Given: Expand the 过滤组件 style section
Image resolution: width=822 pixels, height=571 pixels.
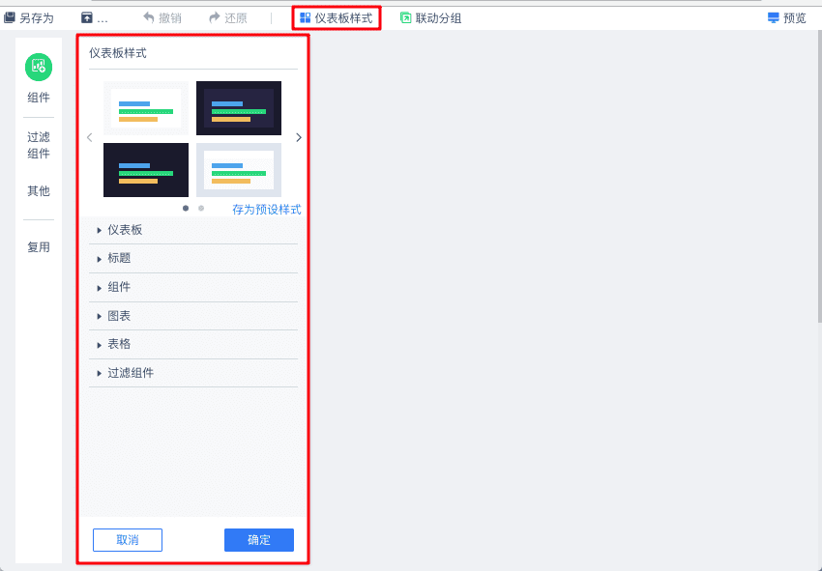Looking at the screenshot, I should [193, 373].
